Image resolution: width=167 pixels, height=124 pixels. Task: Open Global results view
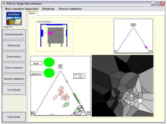click(14, 45)
